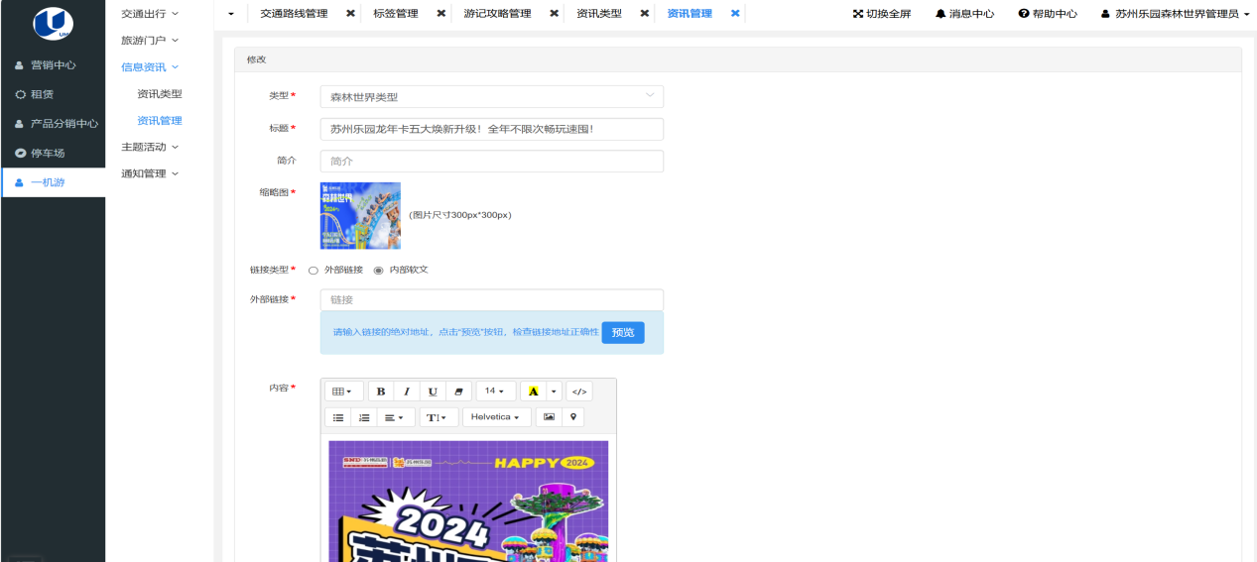Image resolution: width=1257 pixels, height=562 pixels.
Task: Apply bold formatting in the editor
Action: [x=381, y=392]
